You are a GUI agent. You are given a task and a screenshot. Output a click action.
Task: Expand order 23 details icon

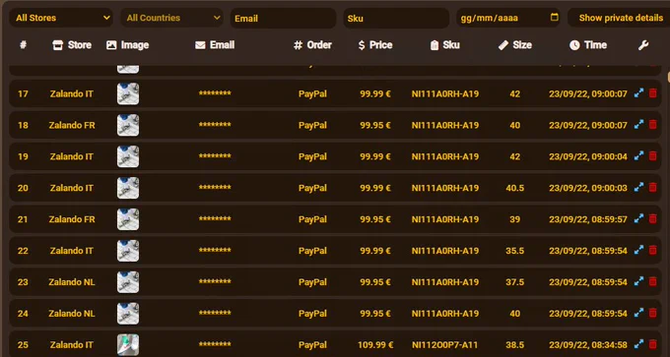[638, 281]
